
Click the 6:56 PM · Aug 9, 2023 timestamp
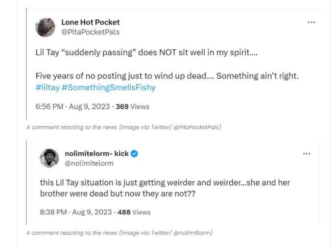pyautogui.click(x=73, y=107)
